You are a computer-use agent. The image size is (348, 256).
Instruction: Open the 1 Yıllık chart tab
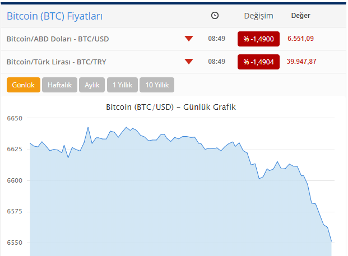(x=122, y=85)
